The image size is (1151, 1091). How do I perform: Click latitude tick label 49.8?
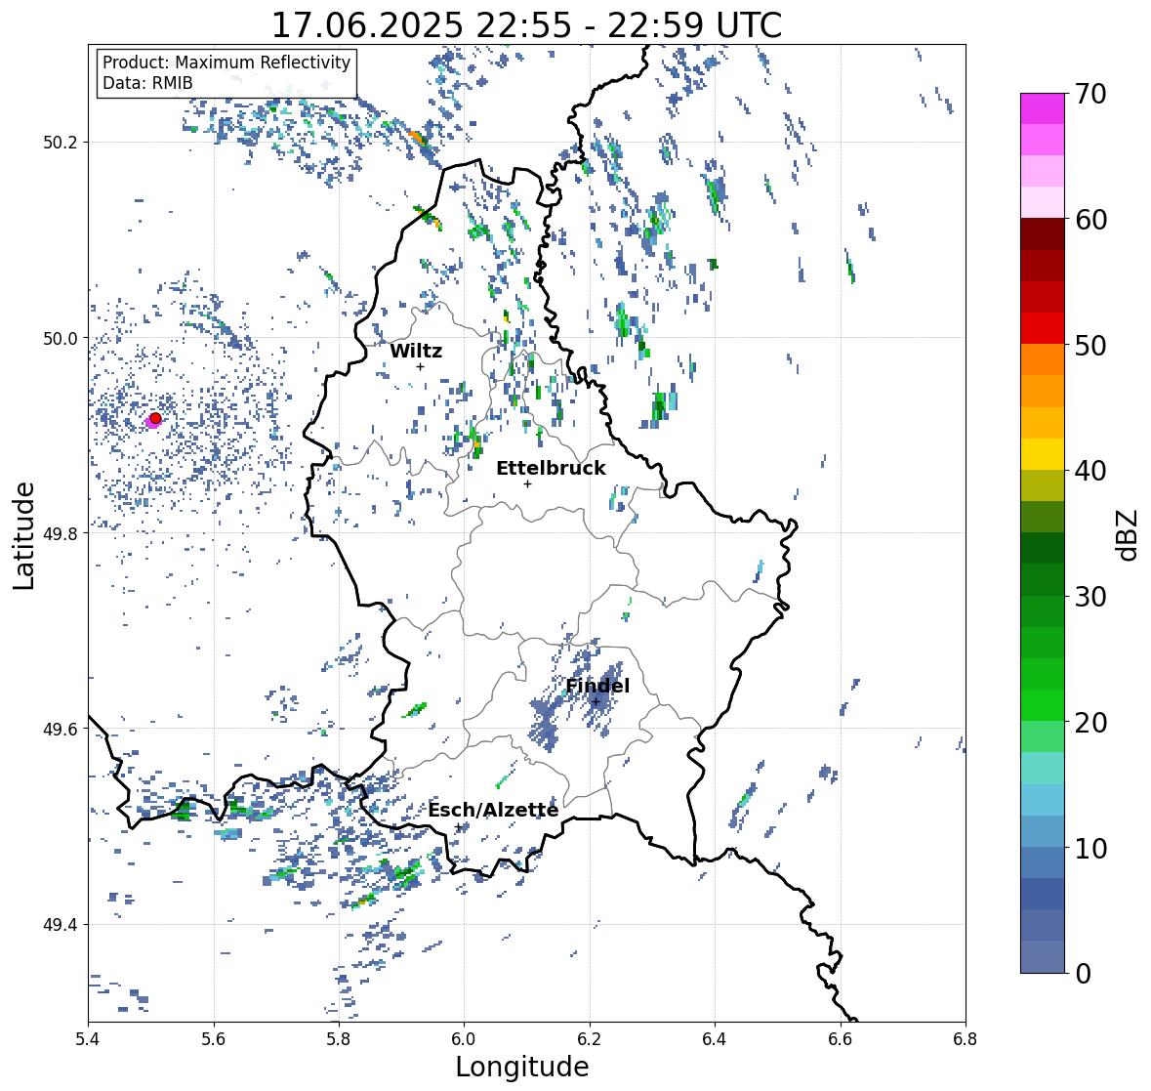tap(61, 533)
